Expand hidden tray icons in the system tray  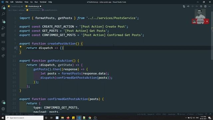coord(186,118)
